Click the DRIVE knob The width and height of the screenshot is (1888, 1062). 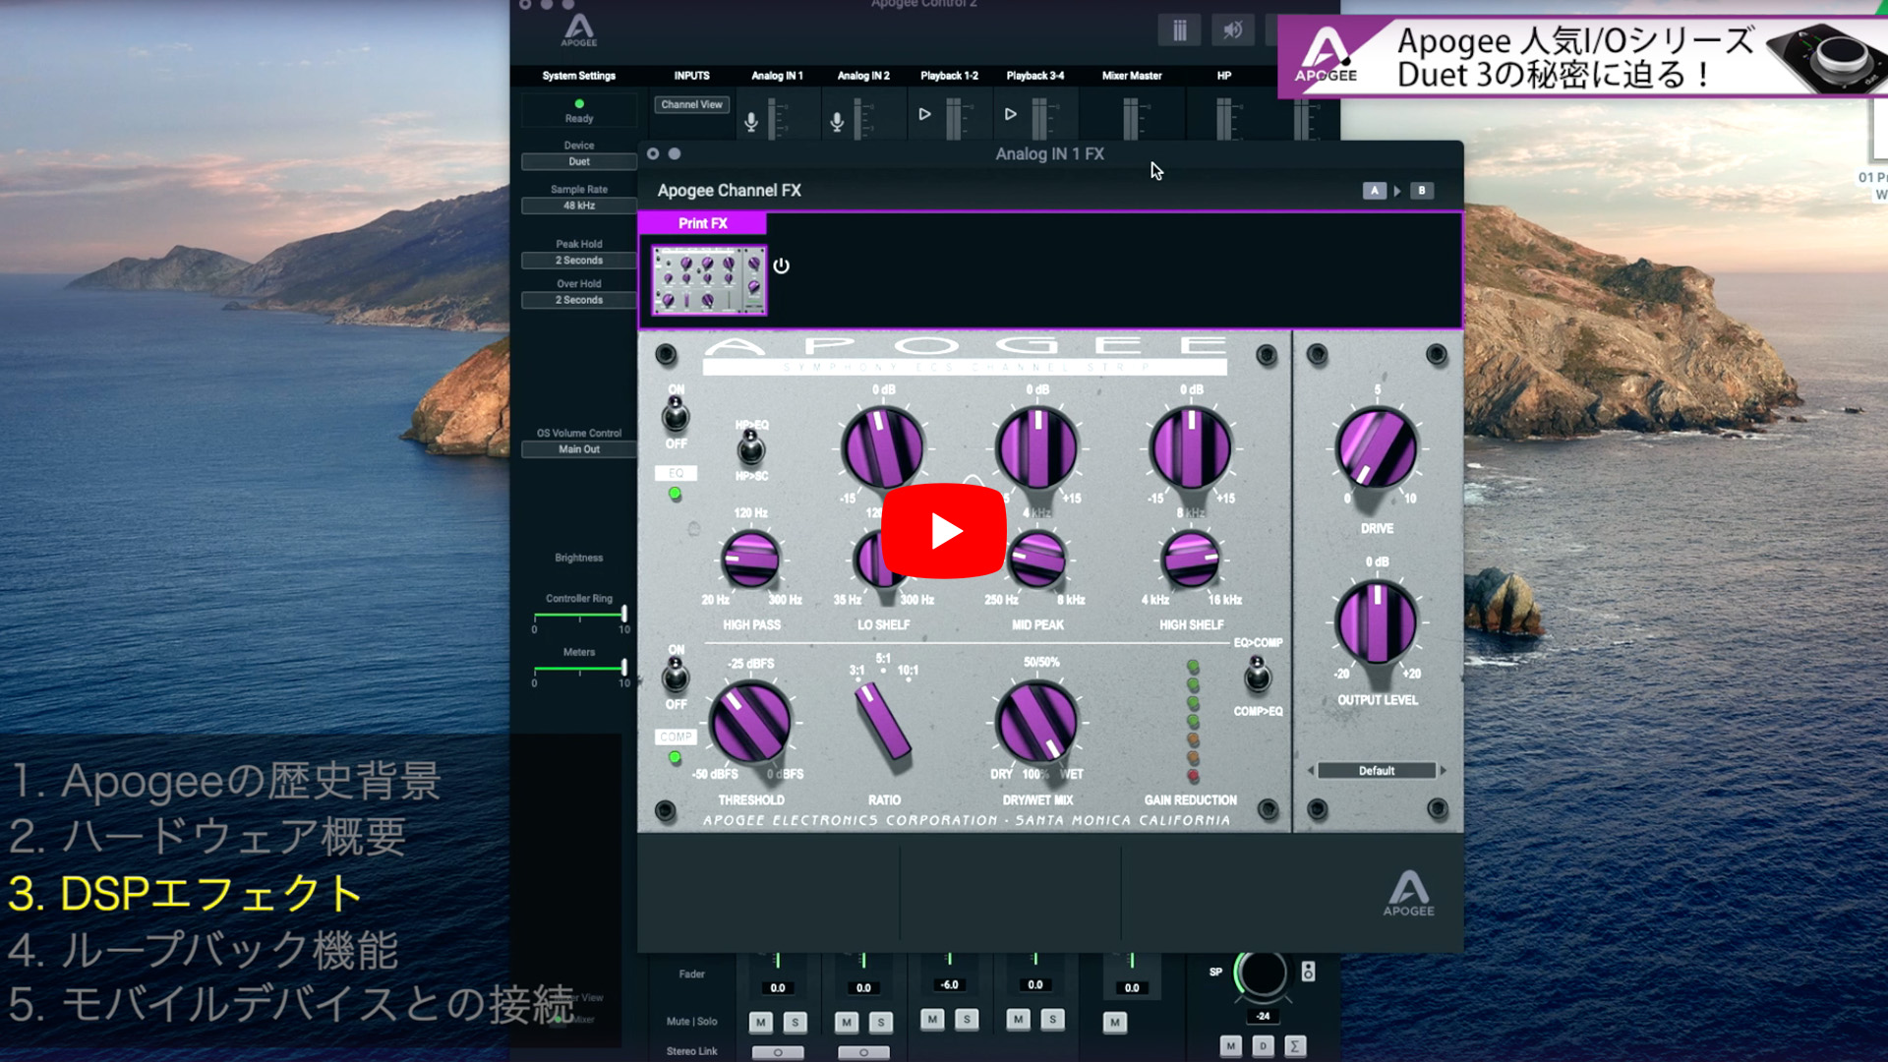click(x=1377, y=449)
